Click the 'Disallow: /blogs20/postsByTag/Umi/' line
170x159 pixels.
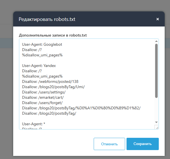coord(53,87)
